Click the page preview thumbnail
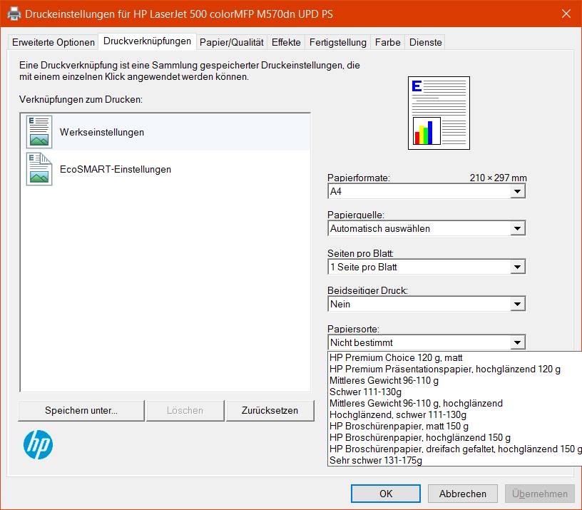582x510 pixels. click(x=439, y=113)
